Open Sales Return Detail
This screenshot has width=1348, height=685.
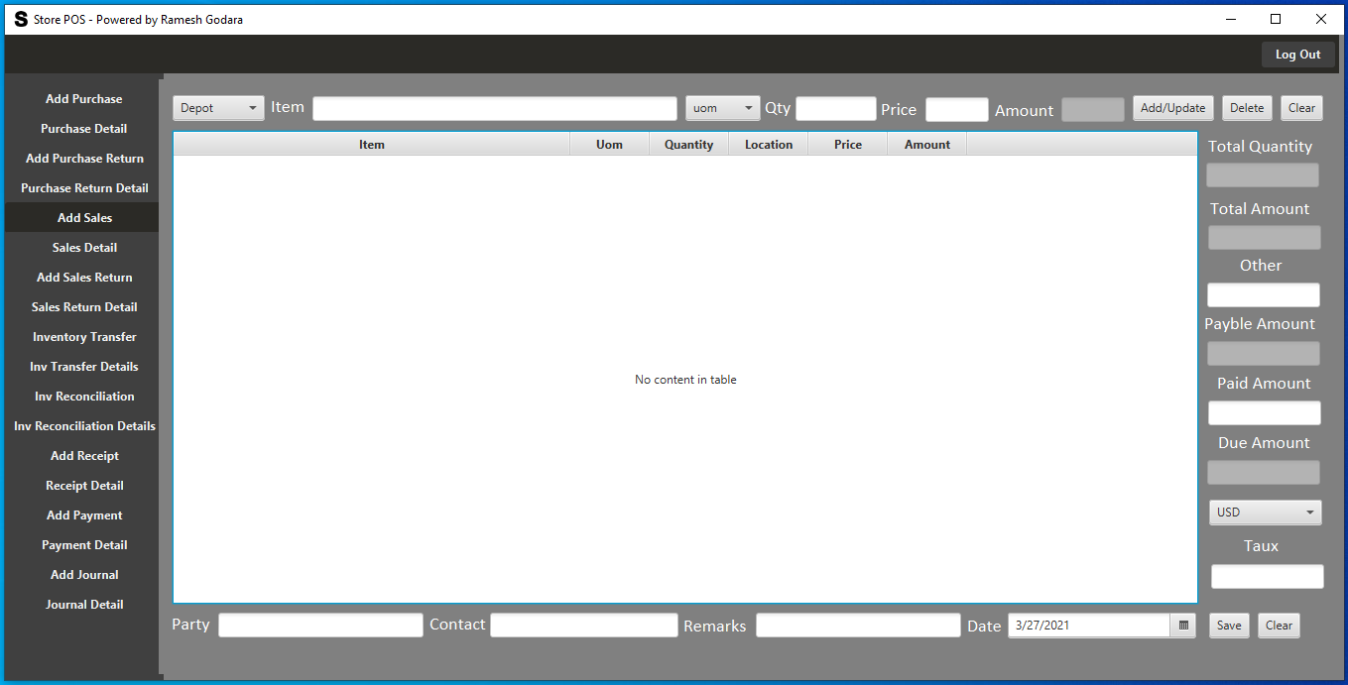coord(84,307)
